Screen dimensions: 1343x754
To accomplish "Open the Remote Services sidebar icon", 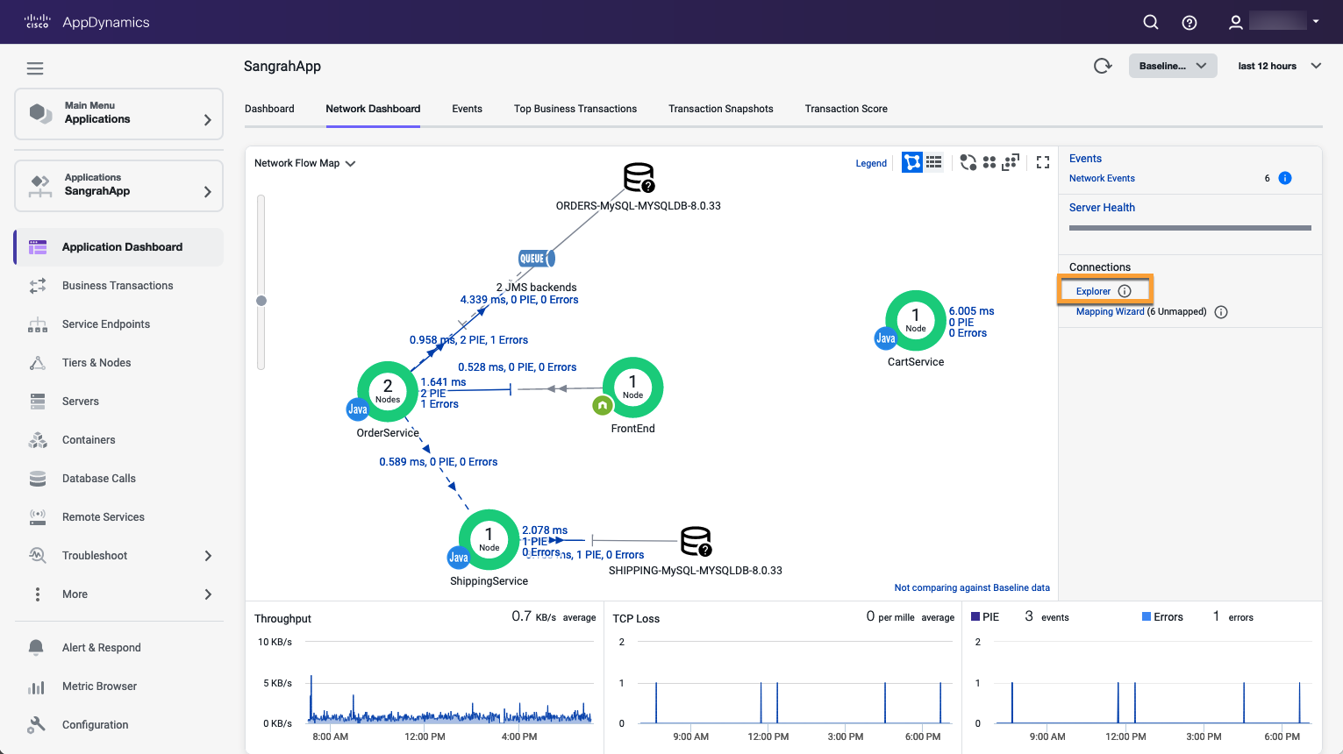I will click(x=38, y=517).
